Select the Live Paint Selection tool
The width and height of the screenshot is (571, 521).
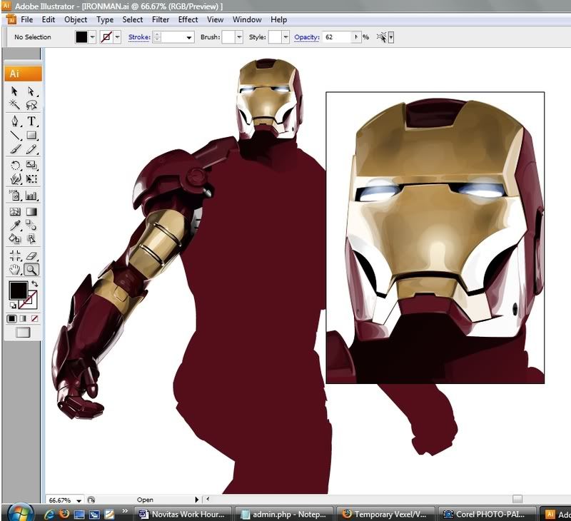[x=31, y=239]
